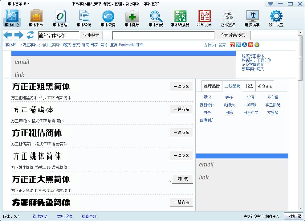Viewport: 305px width, 221px height.
Task: Open the 字体恢复 toolbar icon
Action: click(108, 18)
